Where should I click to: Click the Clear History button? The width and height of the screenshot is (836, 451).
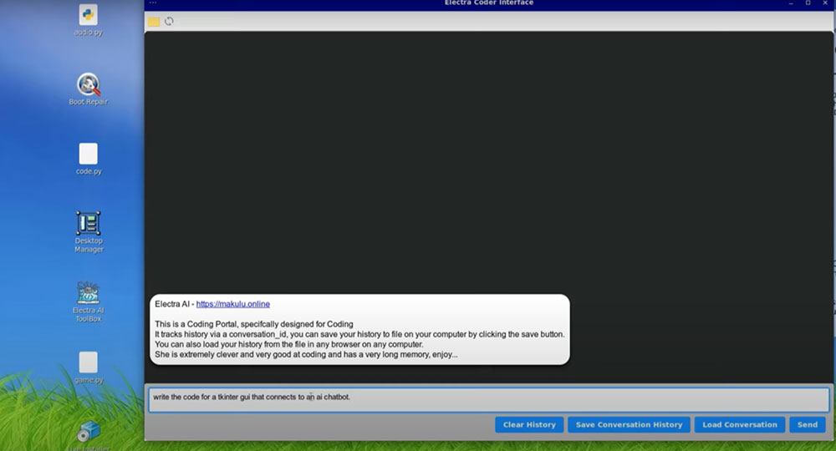click(x=529, y=424)
